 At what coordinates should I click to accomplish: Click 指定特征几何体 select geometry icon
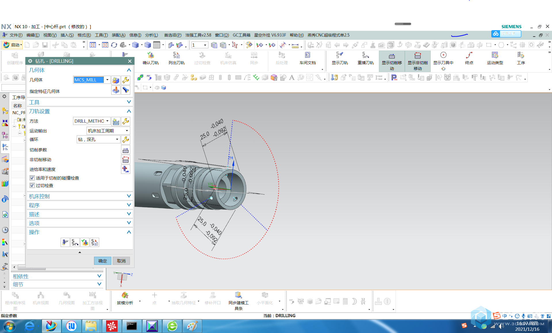116,90
